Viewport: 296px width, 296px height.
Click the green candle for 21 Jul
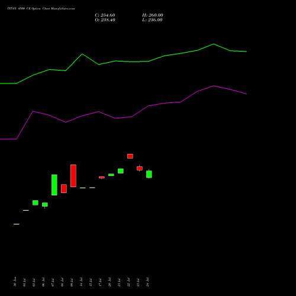pyautogui.click(x=121, y=171)
